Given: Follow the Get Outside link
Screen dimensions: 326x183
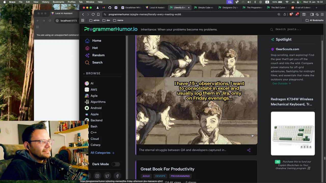Looking at the screenshot, I should 281,83.
